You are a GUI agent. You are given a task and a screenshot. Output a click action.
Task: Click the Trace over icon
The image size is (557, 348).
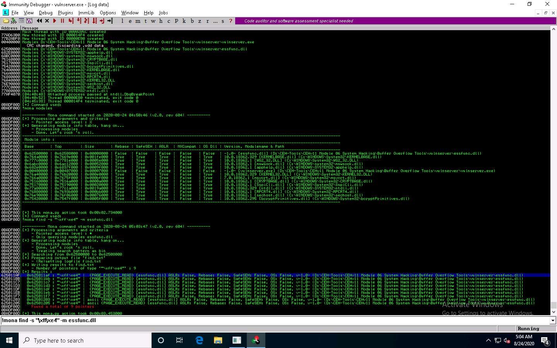[x=94, y=21]
